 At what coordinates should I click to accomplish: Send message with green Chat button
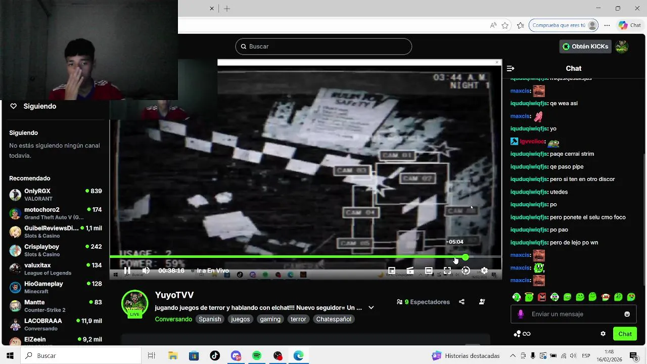pyautogui.click(x=625, y=334)
